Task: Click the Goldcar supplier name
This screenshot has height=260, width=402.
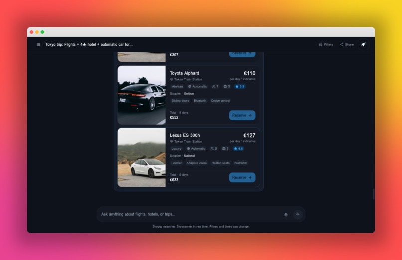Action: click(189, 94)
